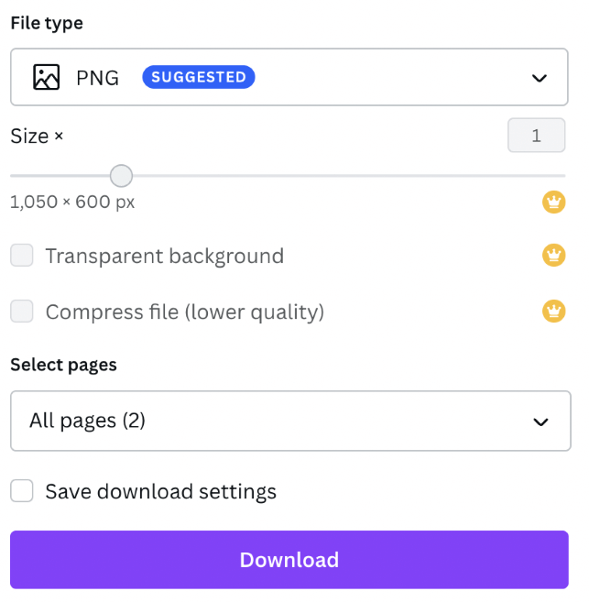
Task: Open the PNG file type dropdown
Action: (289, 77)
